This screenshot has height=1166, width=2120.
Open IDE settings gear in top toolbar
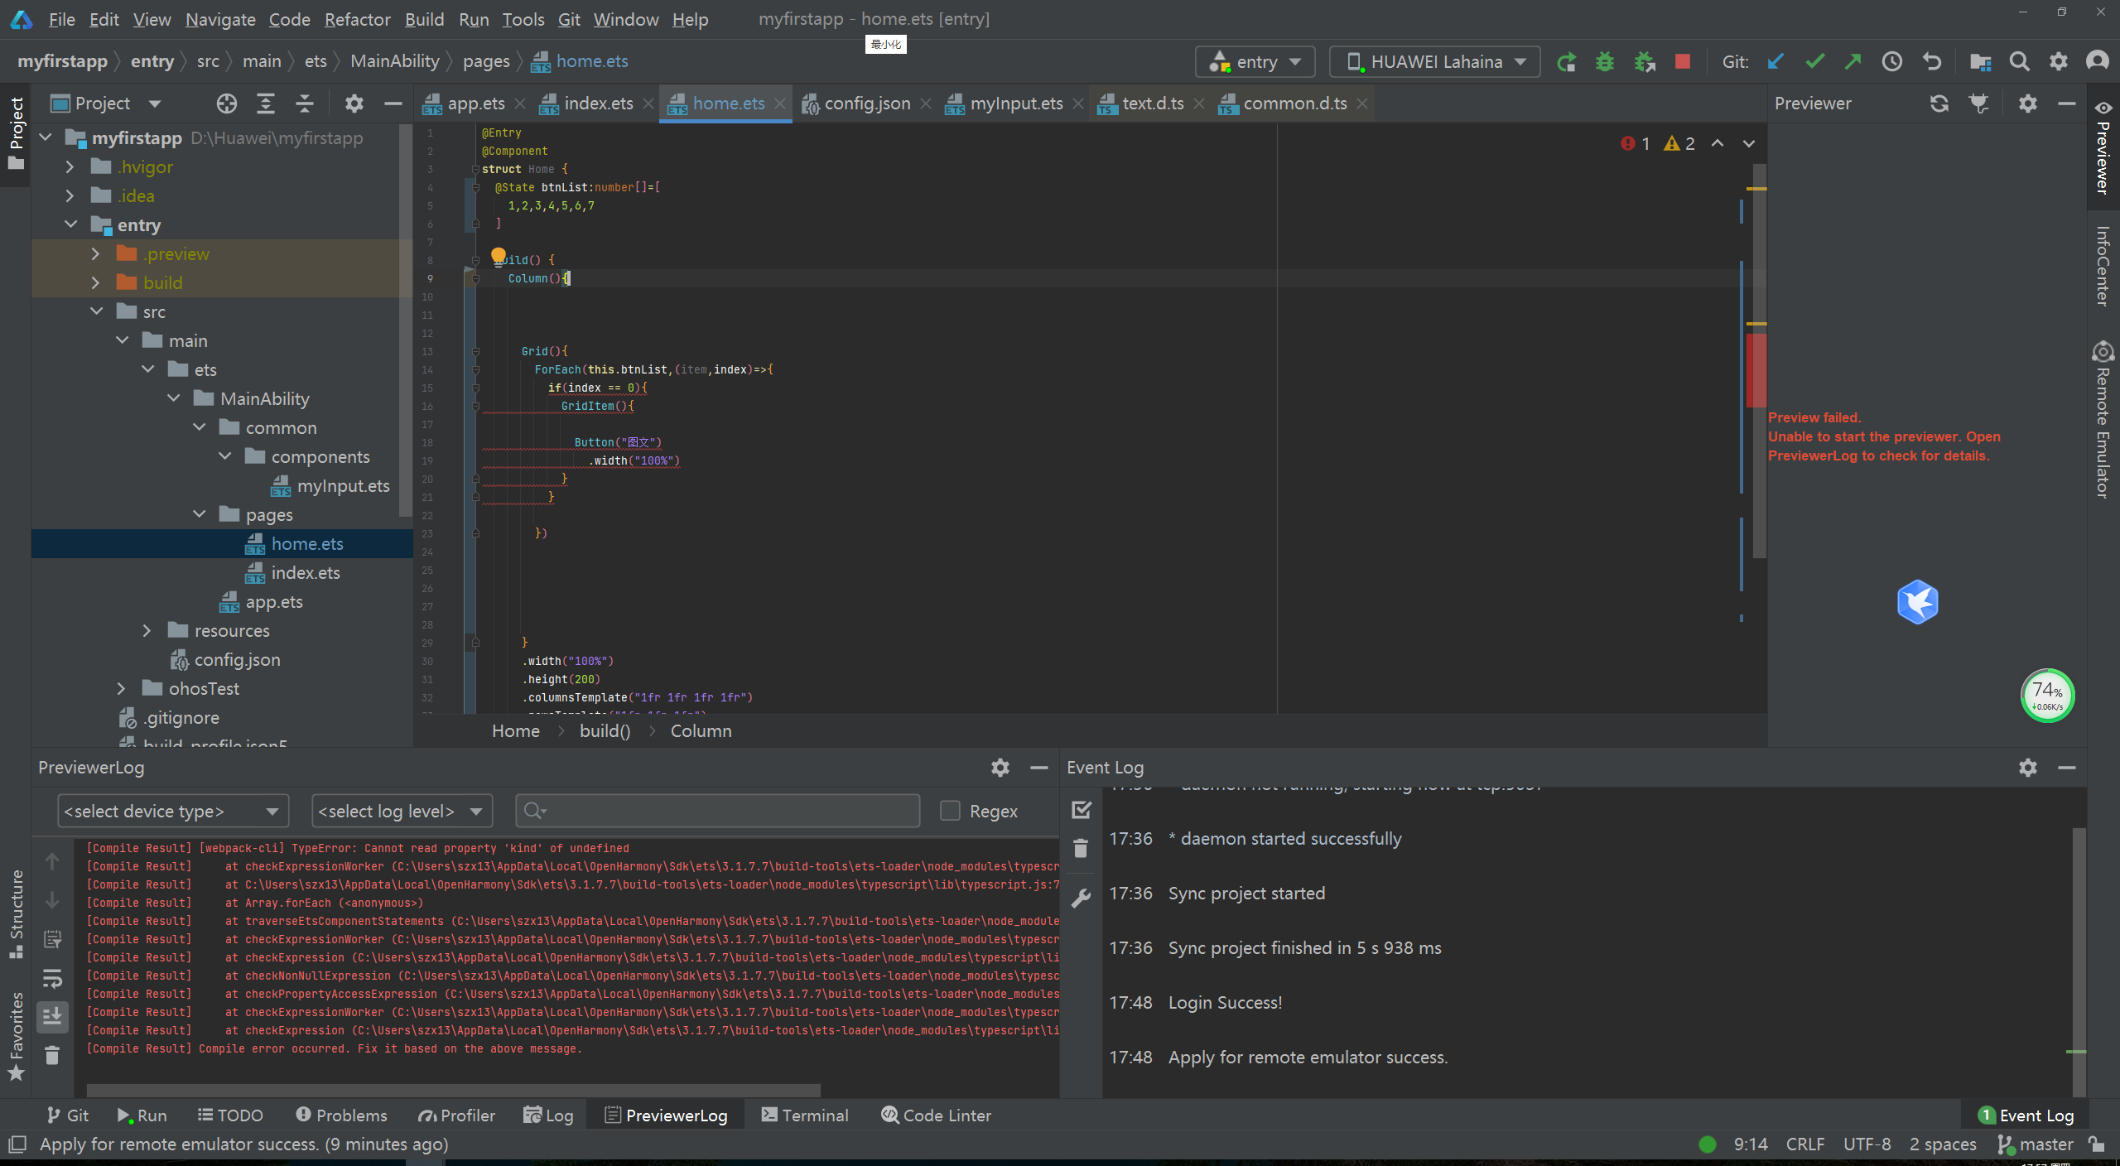(x=2059, y=62)
